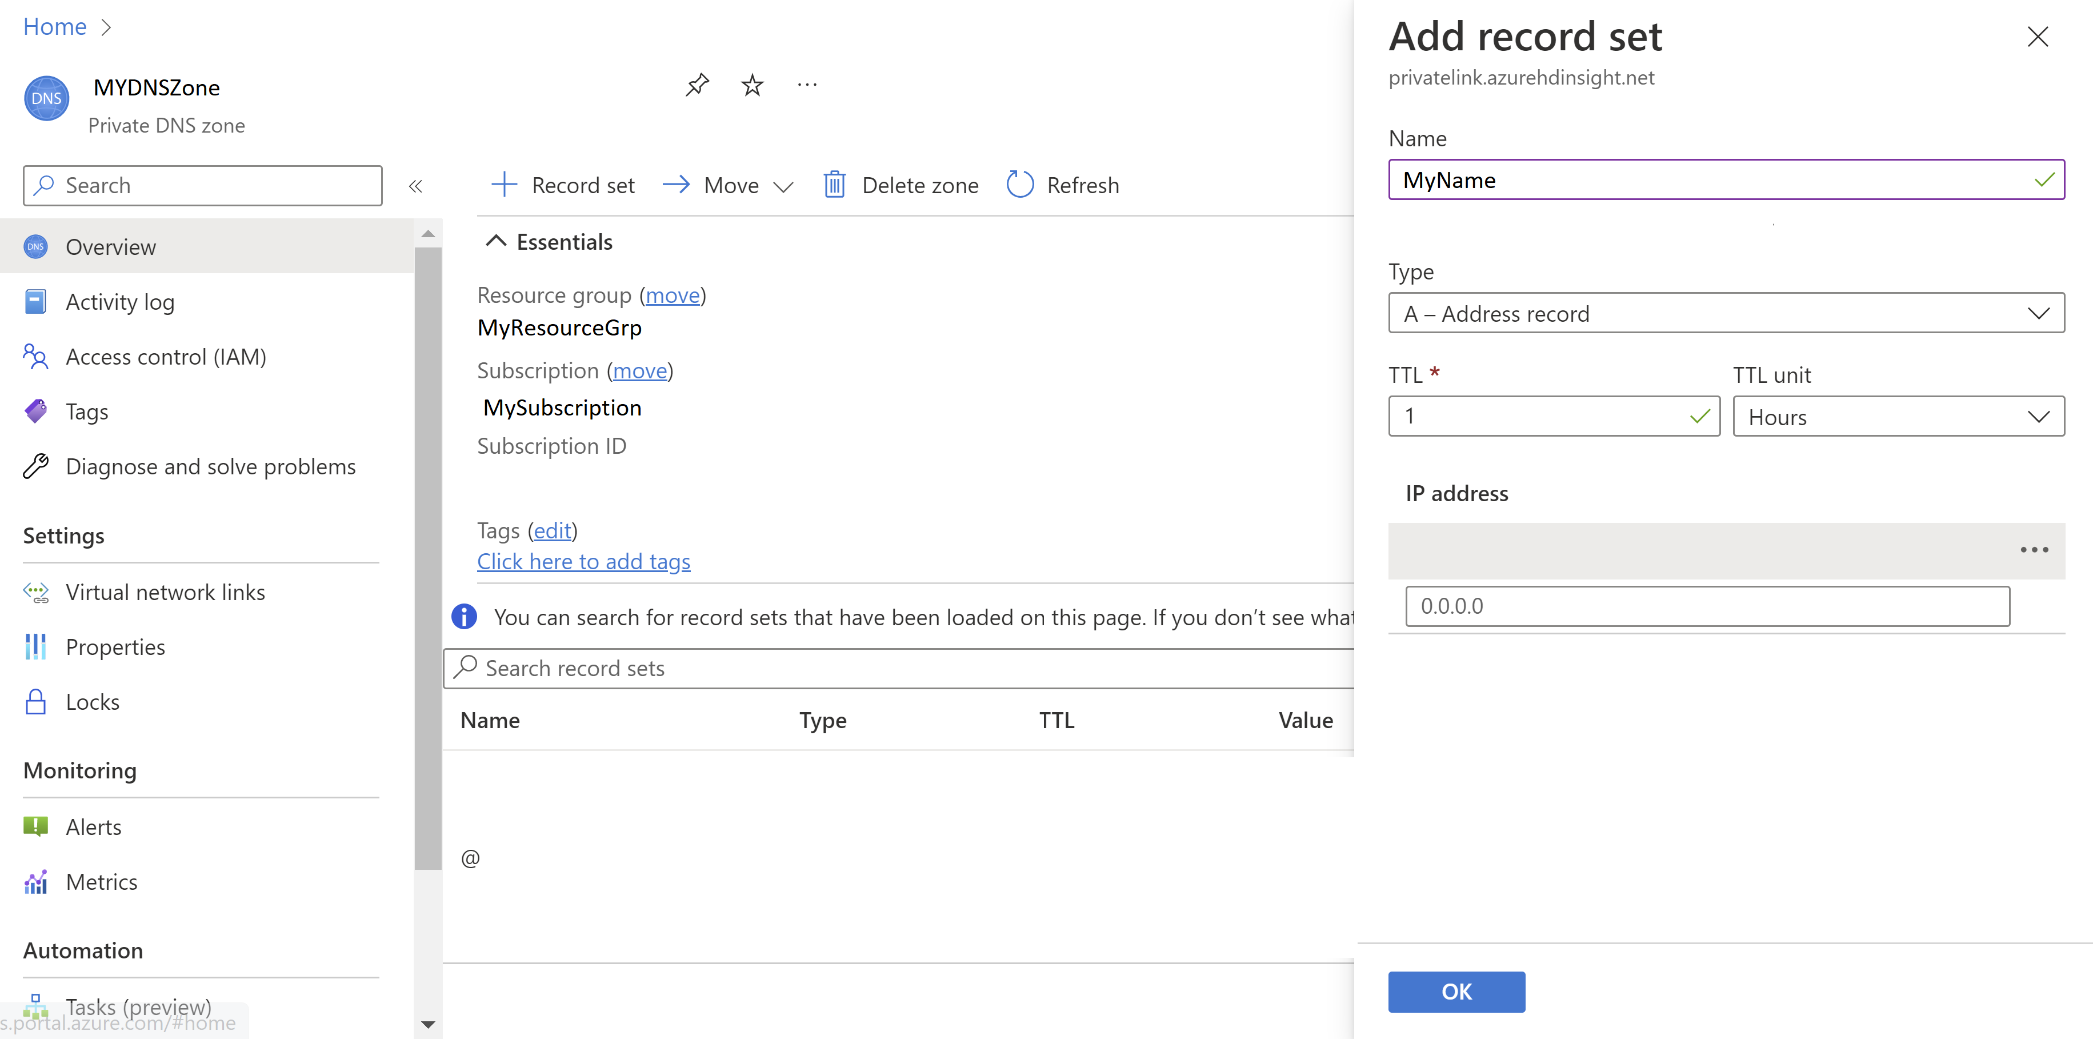
Task: Click the Tasks preview automation icon
Action: (36, 1011)
